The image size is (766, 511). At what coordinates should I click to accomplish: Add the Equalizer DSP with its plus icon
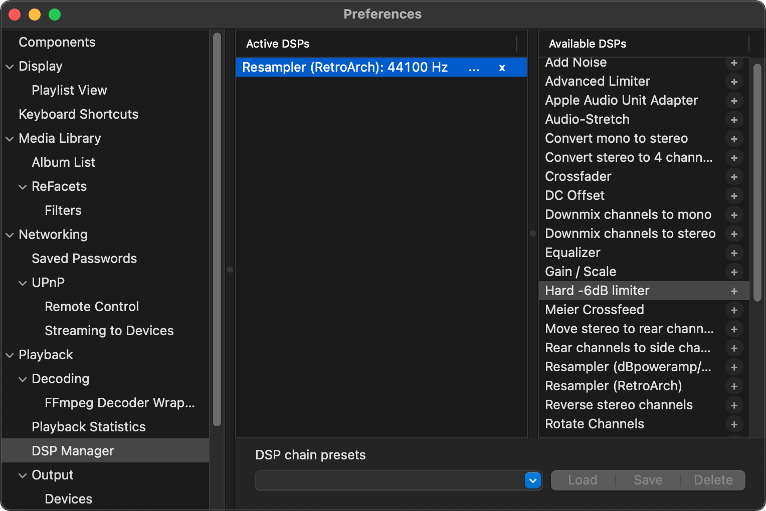click(x=734, y=253)
